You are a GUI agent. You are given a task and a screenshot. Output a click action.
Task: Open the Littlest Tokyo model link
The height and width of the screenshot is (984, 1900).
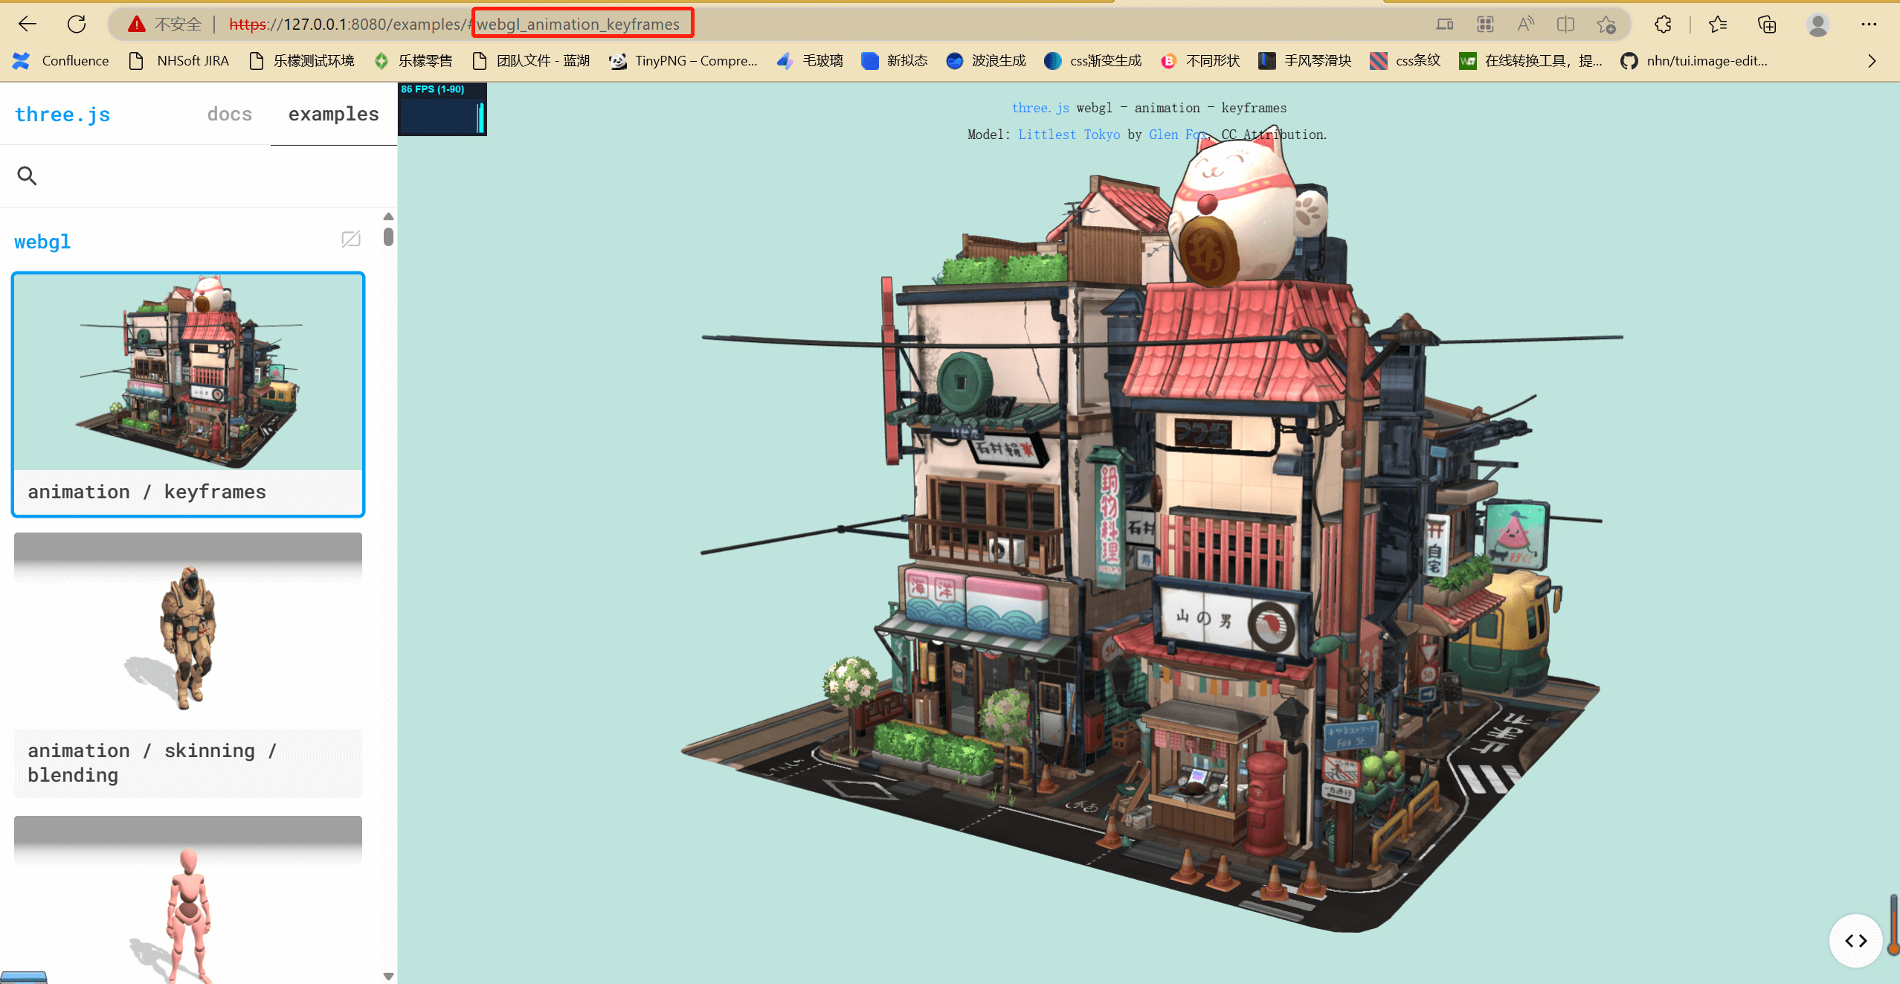[x=1069, y=135]
